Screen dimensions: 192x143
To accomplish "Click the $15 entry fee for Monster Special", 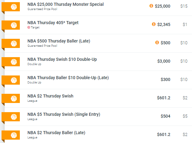I will pyautogui.click(x=183, y=6).
